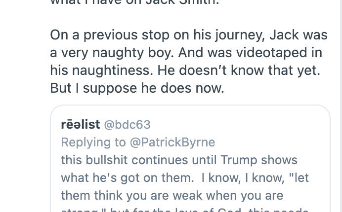Click the sentence "But I suppose he does now."
The width and height of the screenshot is (342, 212).
click(x=137, y=88)
